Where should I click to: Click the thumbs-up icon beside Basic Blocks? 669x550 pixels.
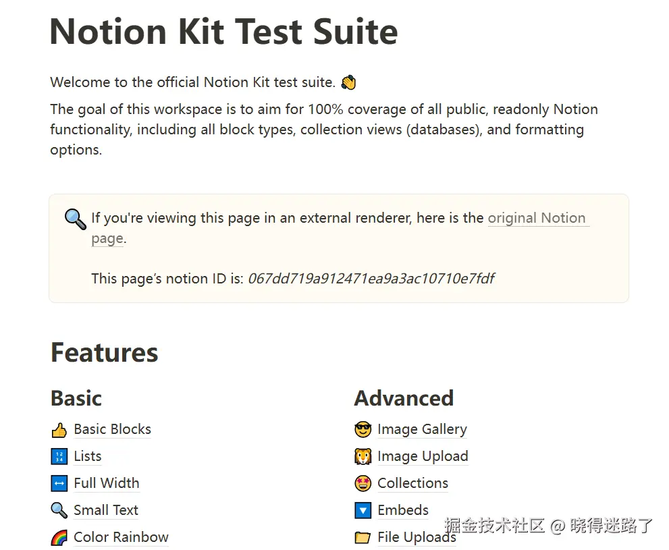59,430
